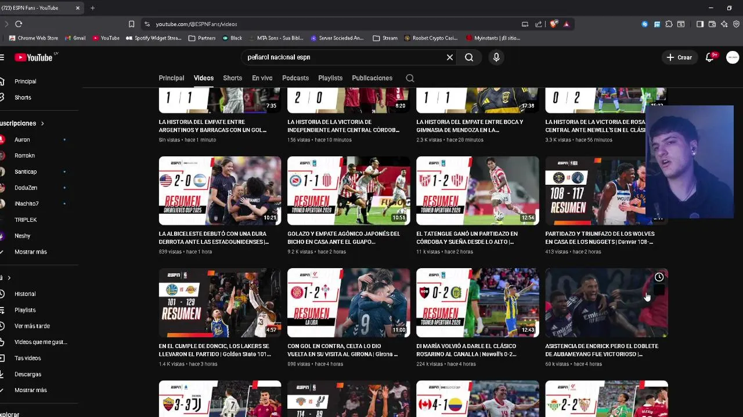Show more items below Descargas
The image size is (743, 417).
(31, 390)
